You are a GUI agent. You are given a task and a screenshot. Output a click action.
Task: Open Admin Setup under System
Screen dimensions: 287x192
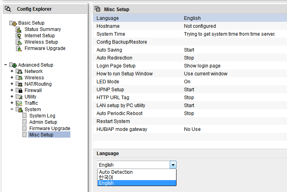(x=43, y=122)
